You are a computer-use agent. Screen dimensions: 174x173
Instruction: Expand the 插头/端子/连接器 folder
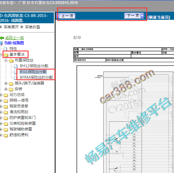[6, 83]
